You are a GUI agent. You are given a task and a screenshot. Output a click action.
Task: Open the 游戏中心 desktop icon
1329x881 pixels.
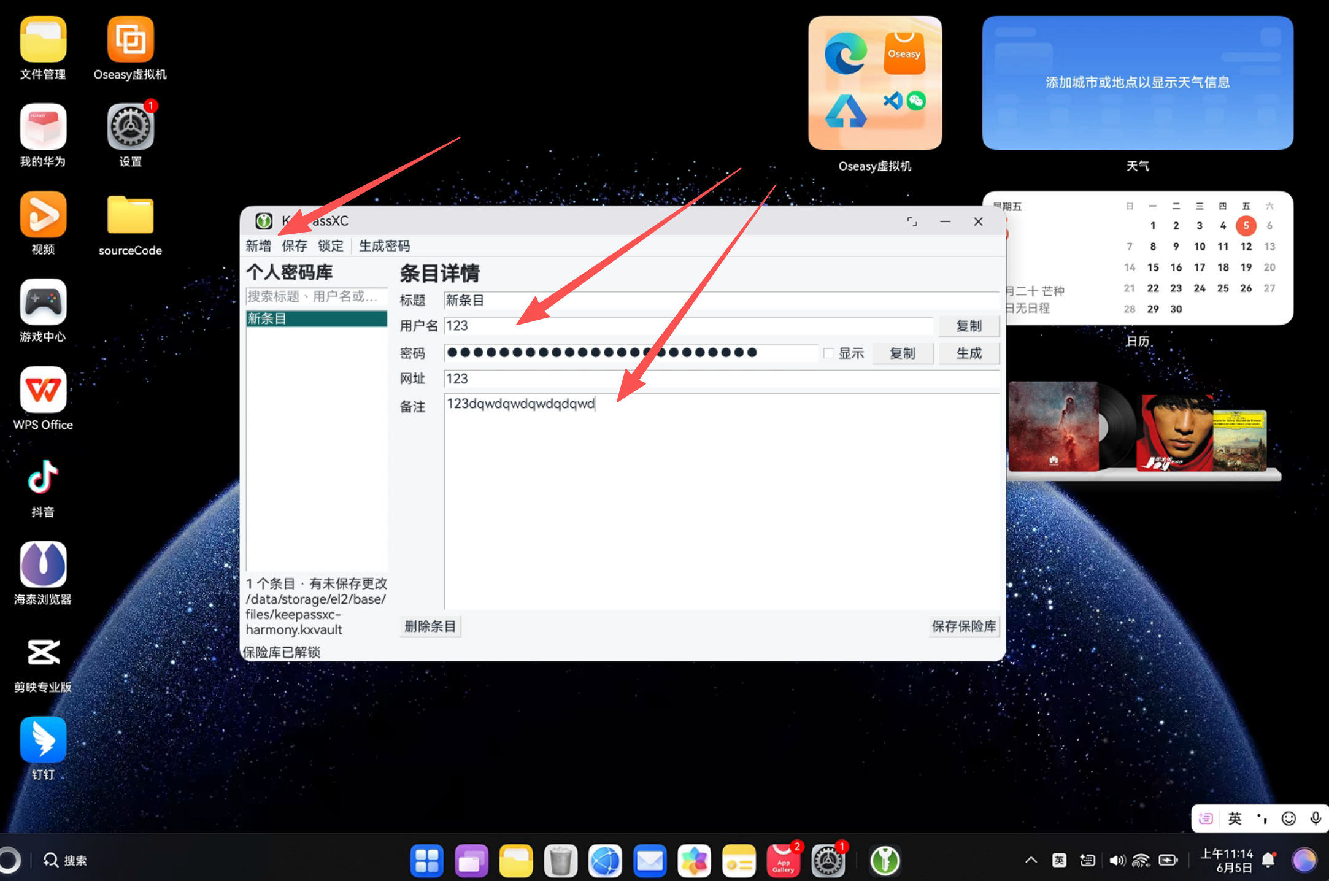[43, 302]
